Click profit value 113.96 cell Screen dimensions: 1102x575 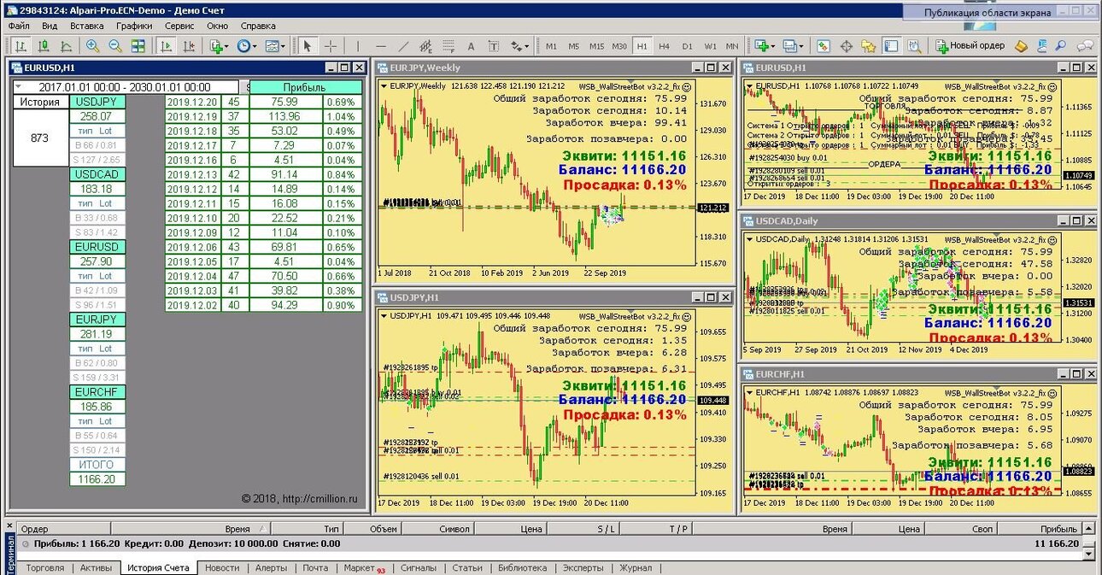pos(284,116)
